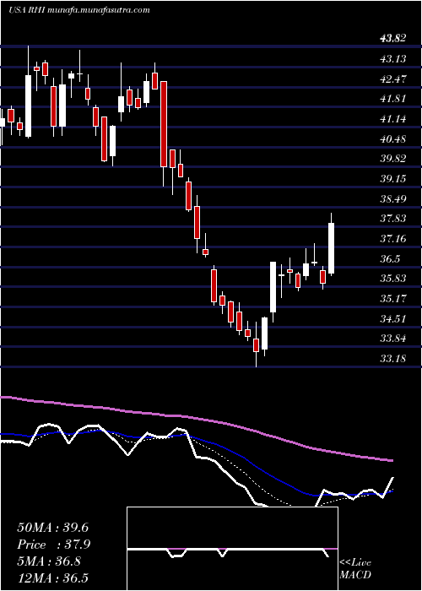Select the 41.14 price axis label
Viewport: 422px width, 591px height.
[393, 119]
